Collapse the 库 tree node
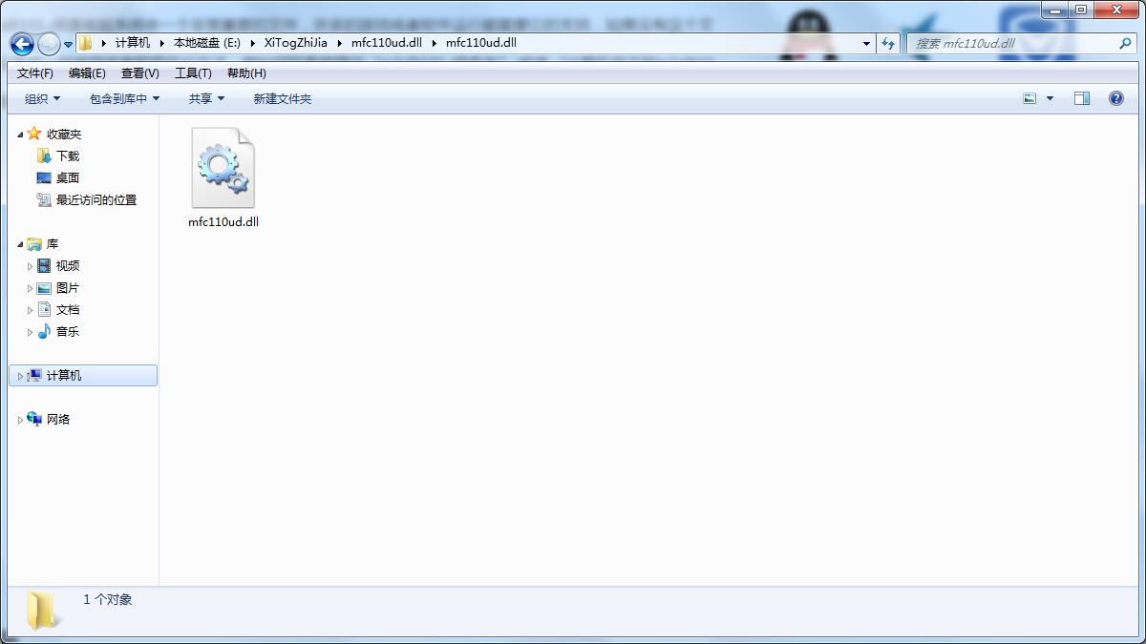Screen dimensions: 1146x644 click(x=20, y=243)
